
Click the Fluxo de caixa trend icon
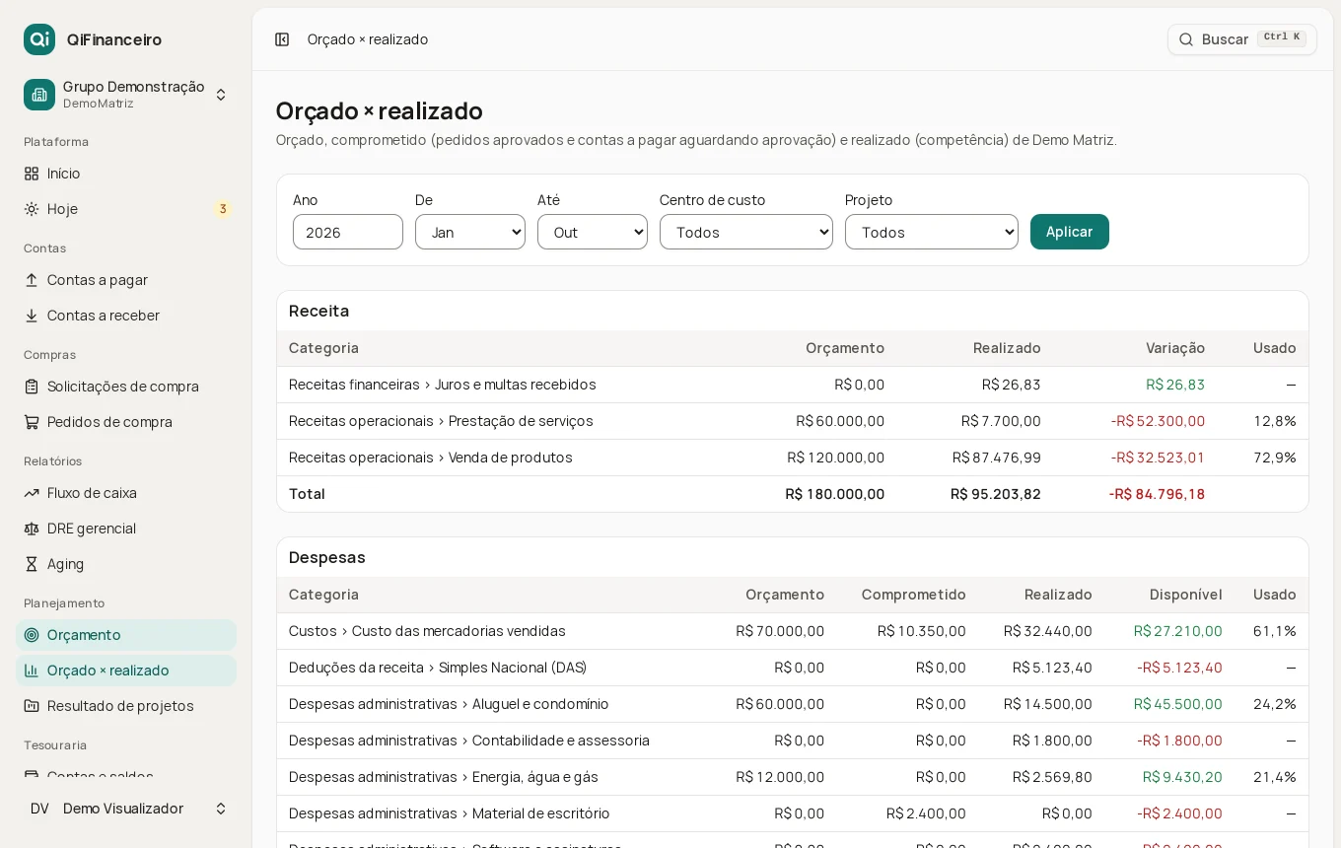click(x=32, y=493)
